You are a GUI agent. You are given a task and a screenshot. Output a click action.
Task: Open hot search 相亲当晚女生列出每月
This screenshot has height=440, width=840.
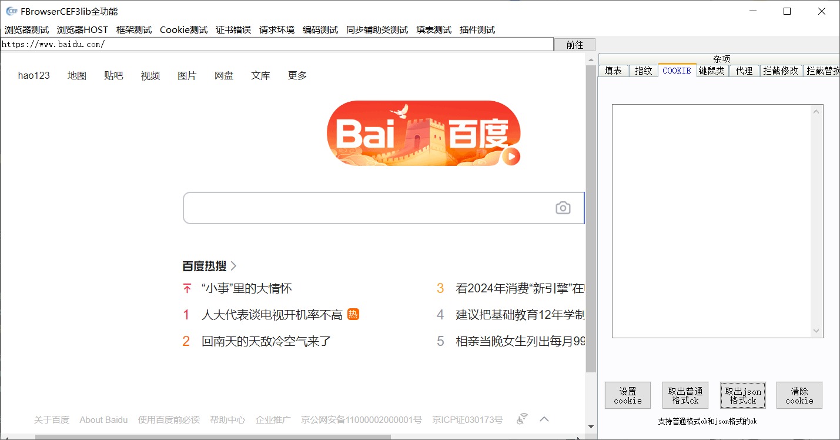[520, 341]
